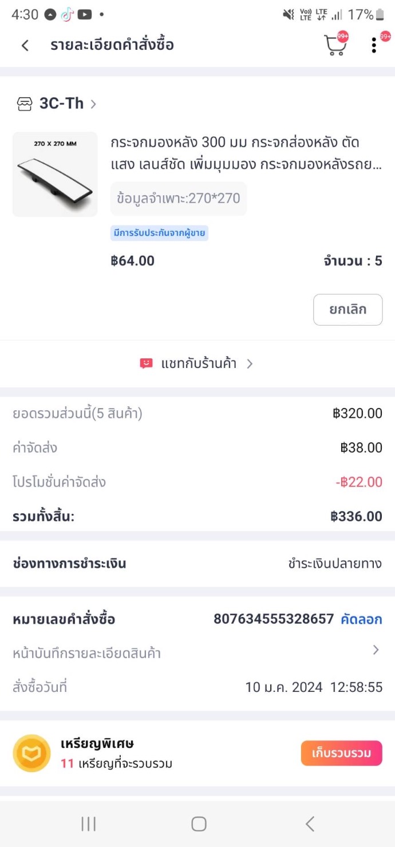This screenshot has width=395, height=847.
Task: Open the chevron next to แชทกับร้านค้า
Action: pos(250,363)
